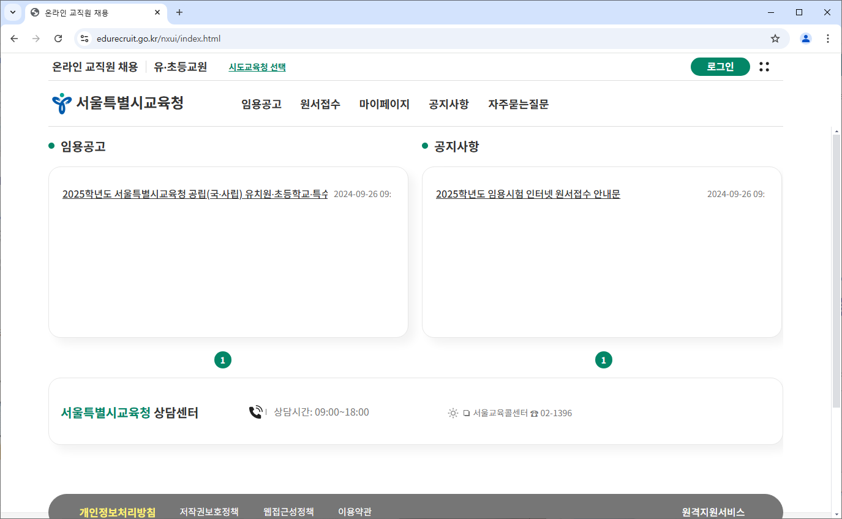Click the 로그인 button

(x=720, y=67)
